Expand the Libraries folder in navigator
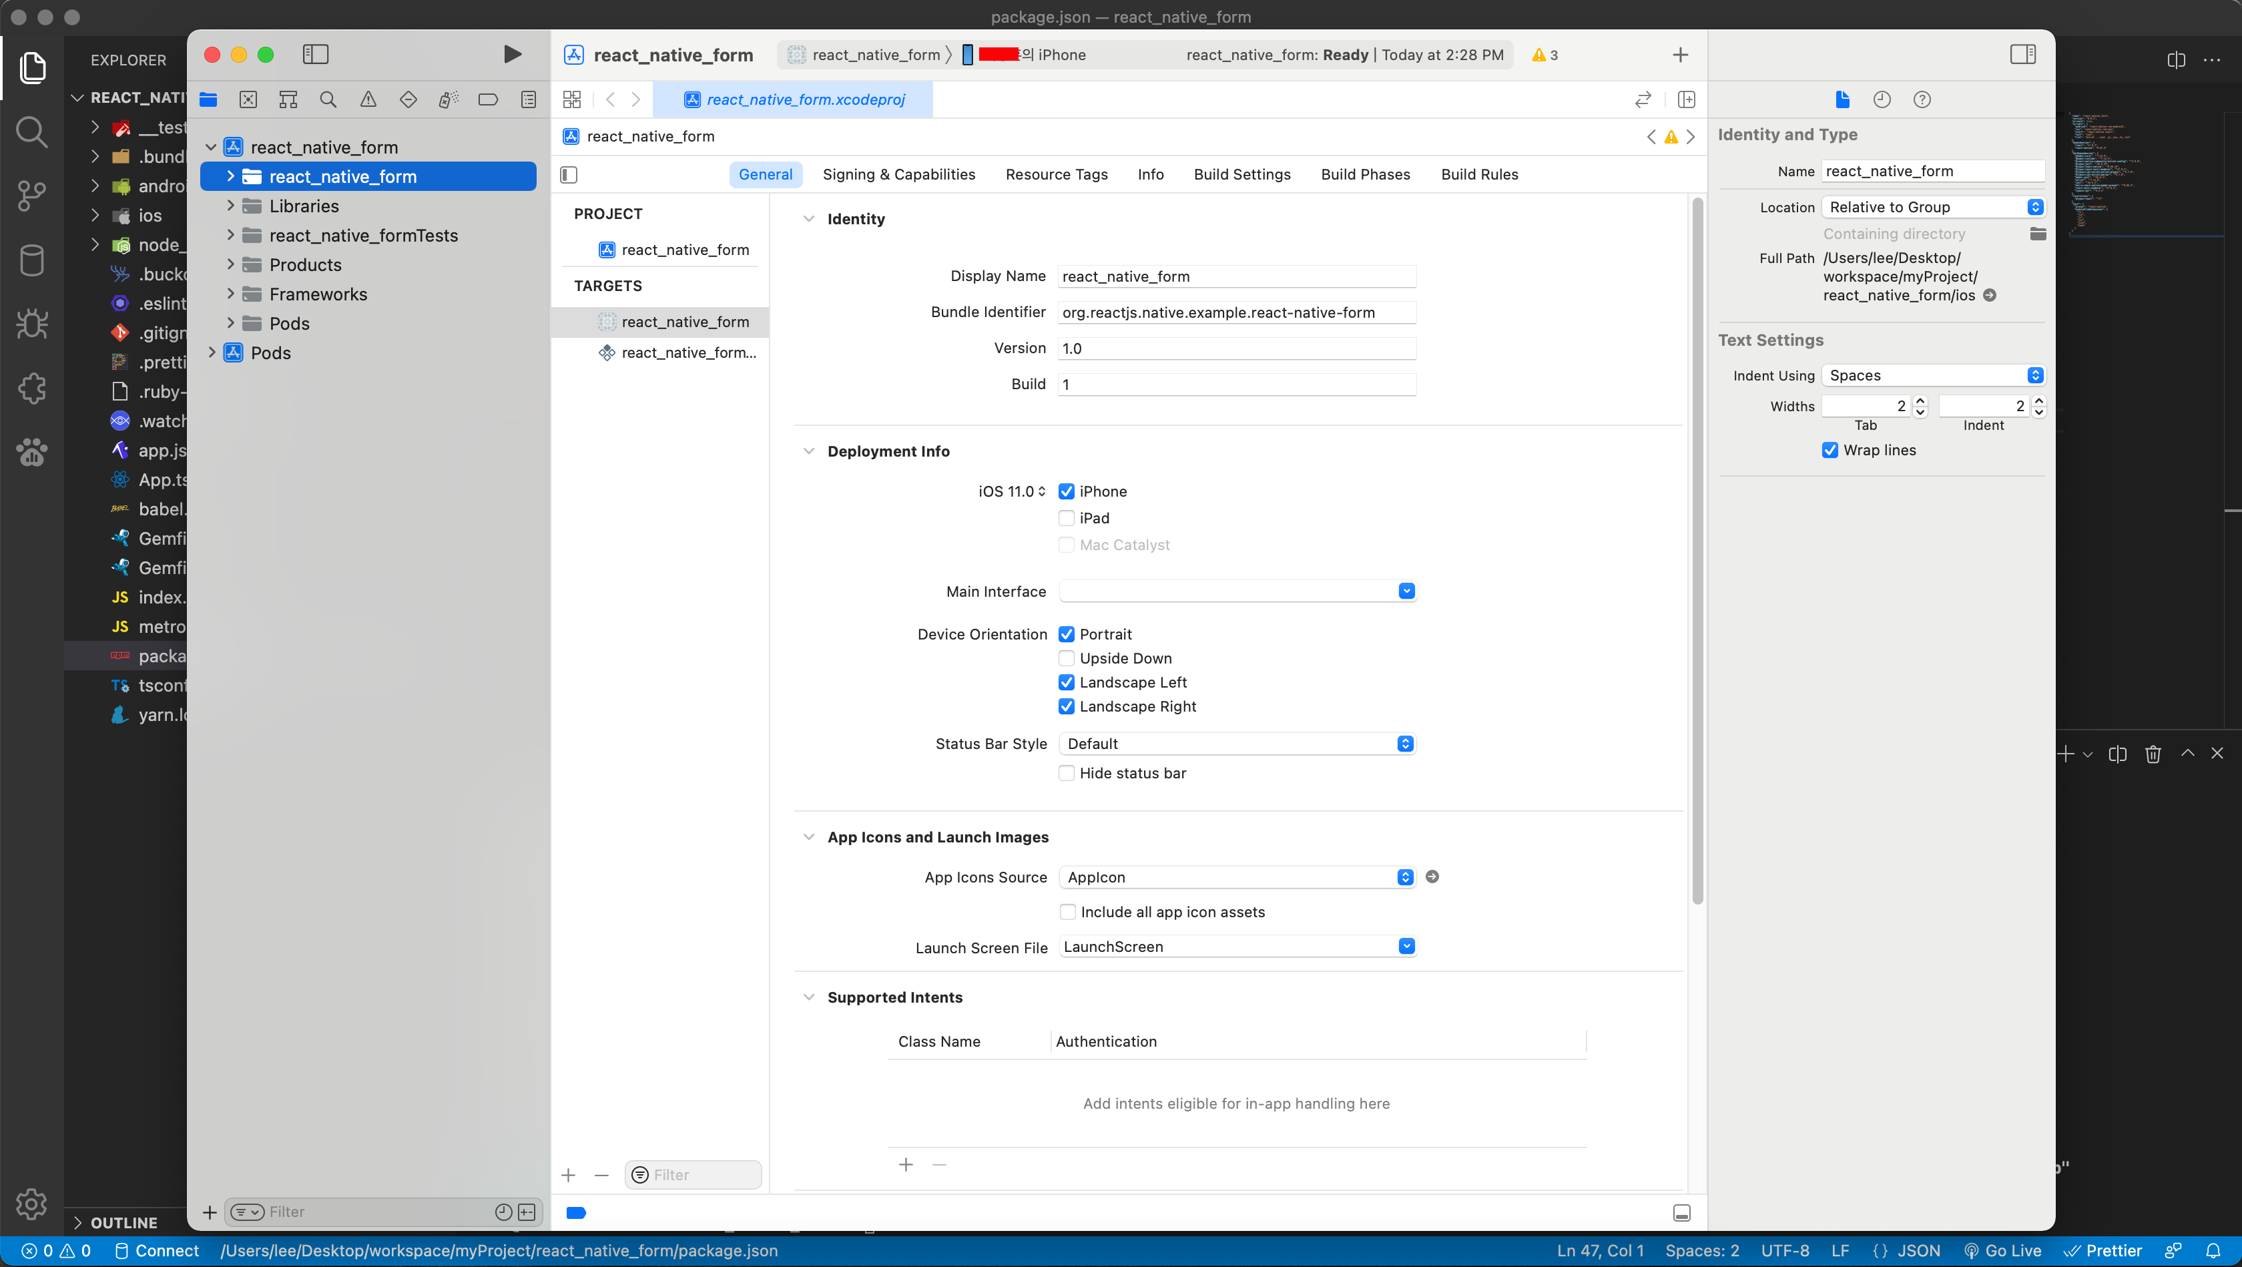Screen dimensions: 2242x1267 [231, 206]
